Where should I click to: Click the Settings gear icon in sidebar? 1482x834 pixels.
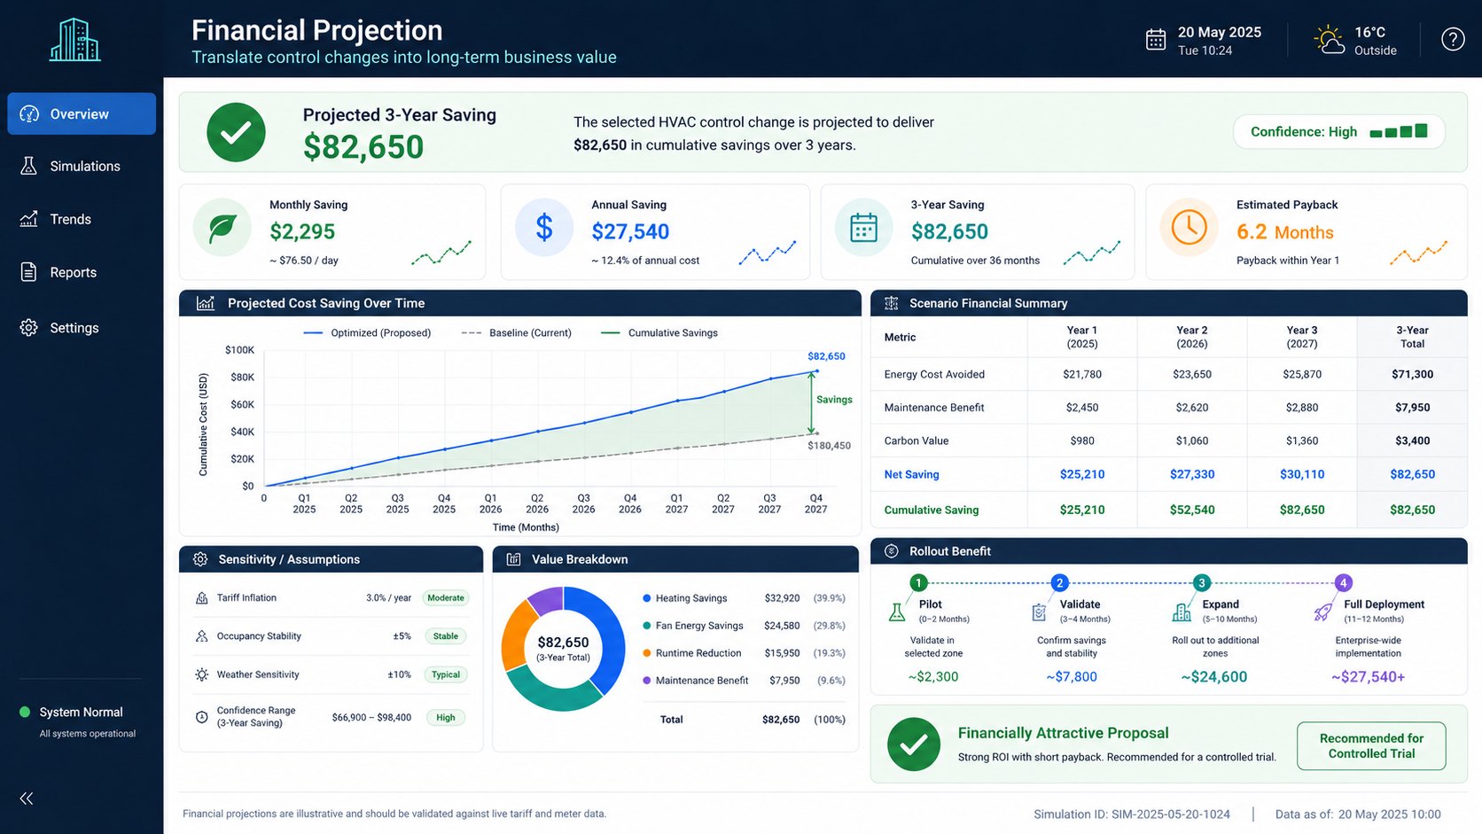tap(29, 328)
